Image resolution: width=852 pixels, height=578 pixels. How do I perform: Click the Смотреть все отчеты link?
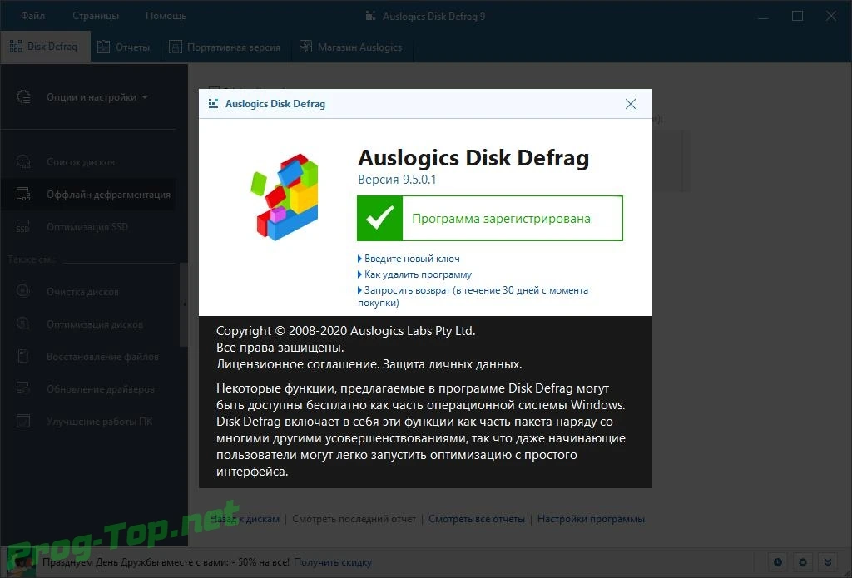pyautogui.click(x=477, y=519)
